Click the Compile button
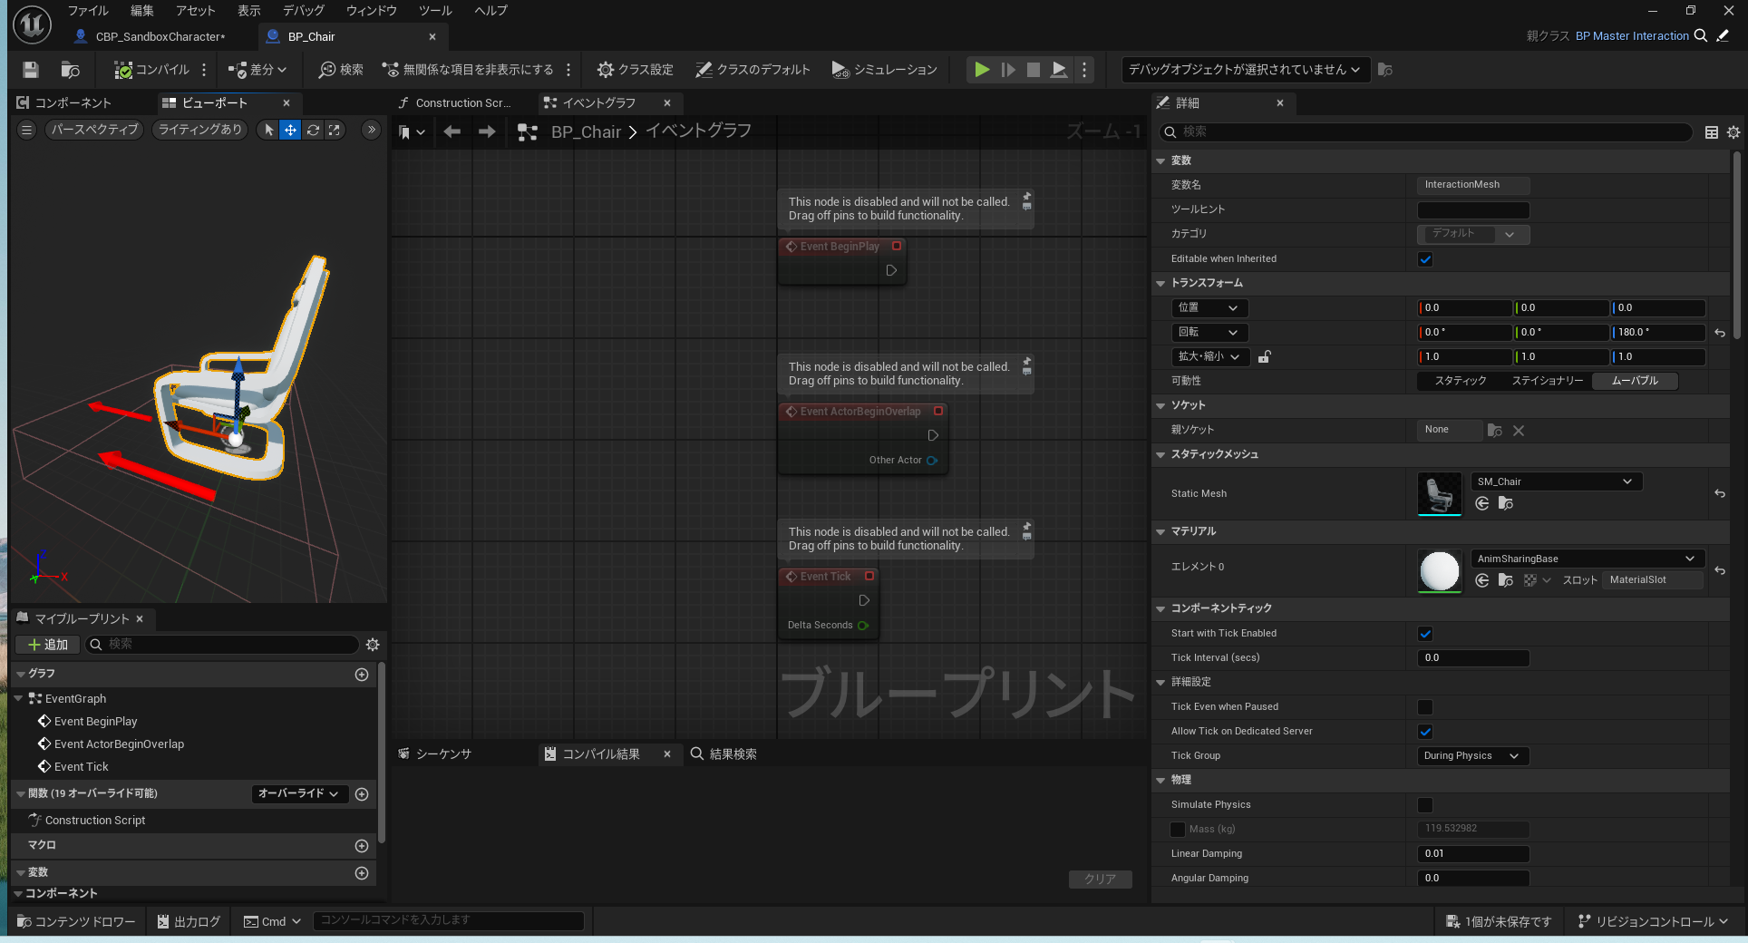The image size is (1748, 943). coord(151,70)
